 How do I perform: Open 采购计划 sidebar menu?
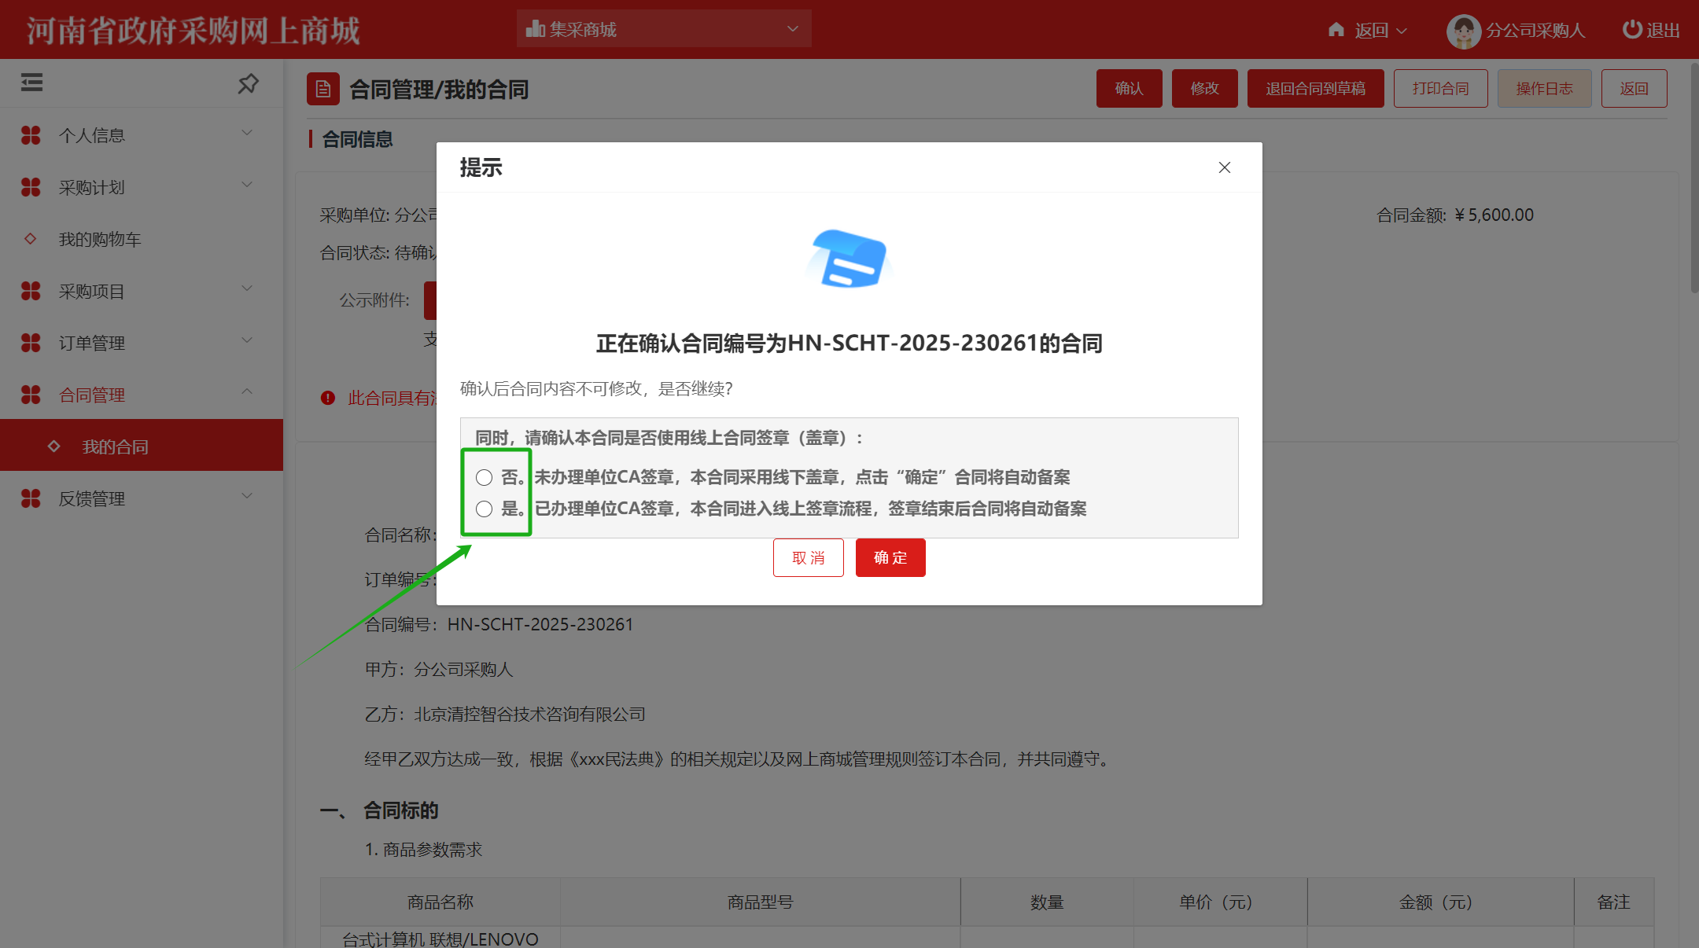coord(142,187)
